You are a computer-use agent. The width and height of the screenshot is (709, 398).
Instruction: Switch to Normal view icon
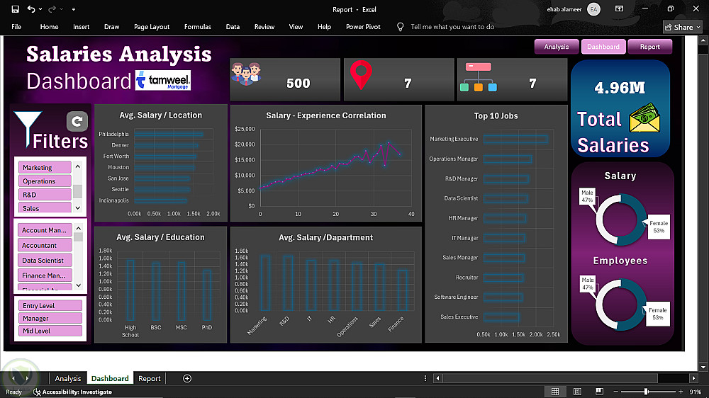coord(555,392)
